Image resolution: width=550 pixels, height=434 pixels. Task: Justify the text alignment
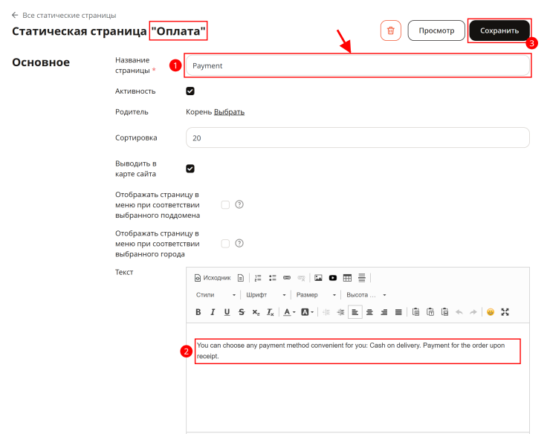click(398, 312)
